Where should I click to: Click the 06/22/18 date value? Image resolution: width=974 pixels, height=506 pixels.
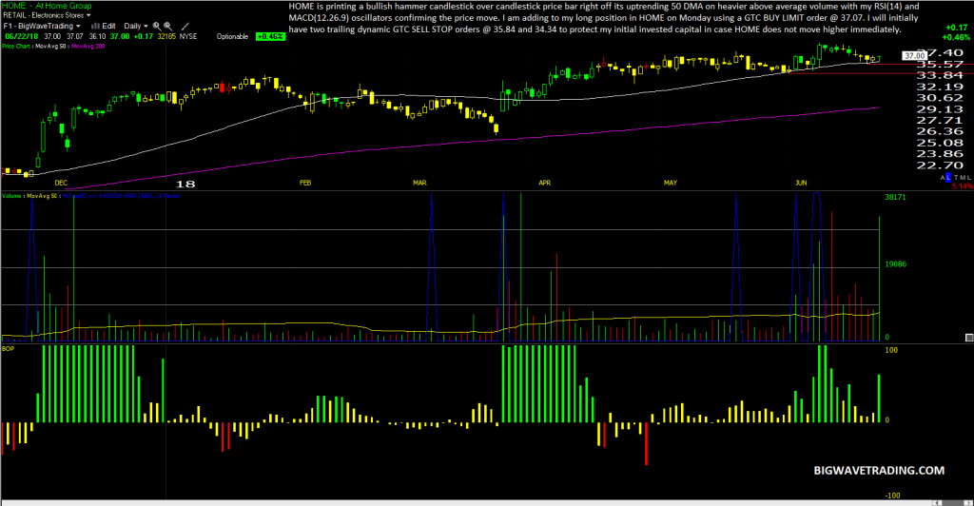pos(22,37)
